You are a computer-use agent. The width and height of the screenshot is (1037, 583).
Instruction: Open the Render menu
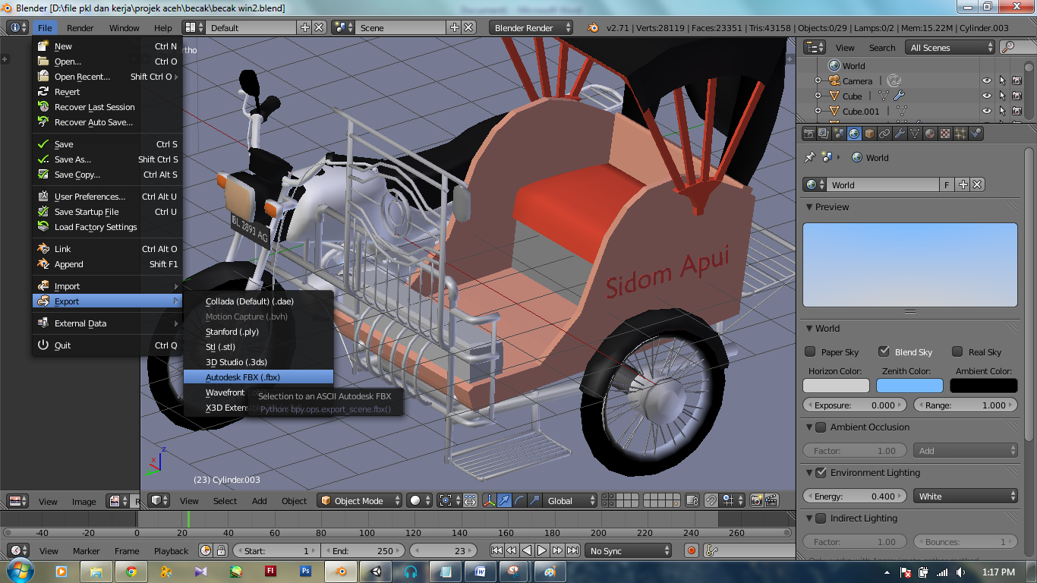[80, 27]
